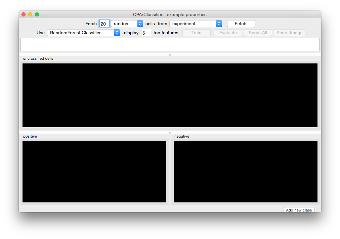This screenshot has width=340, height=239.
Task: Click the Fetch cell count input field
Action: [x=104, y=24]
